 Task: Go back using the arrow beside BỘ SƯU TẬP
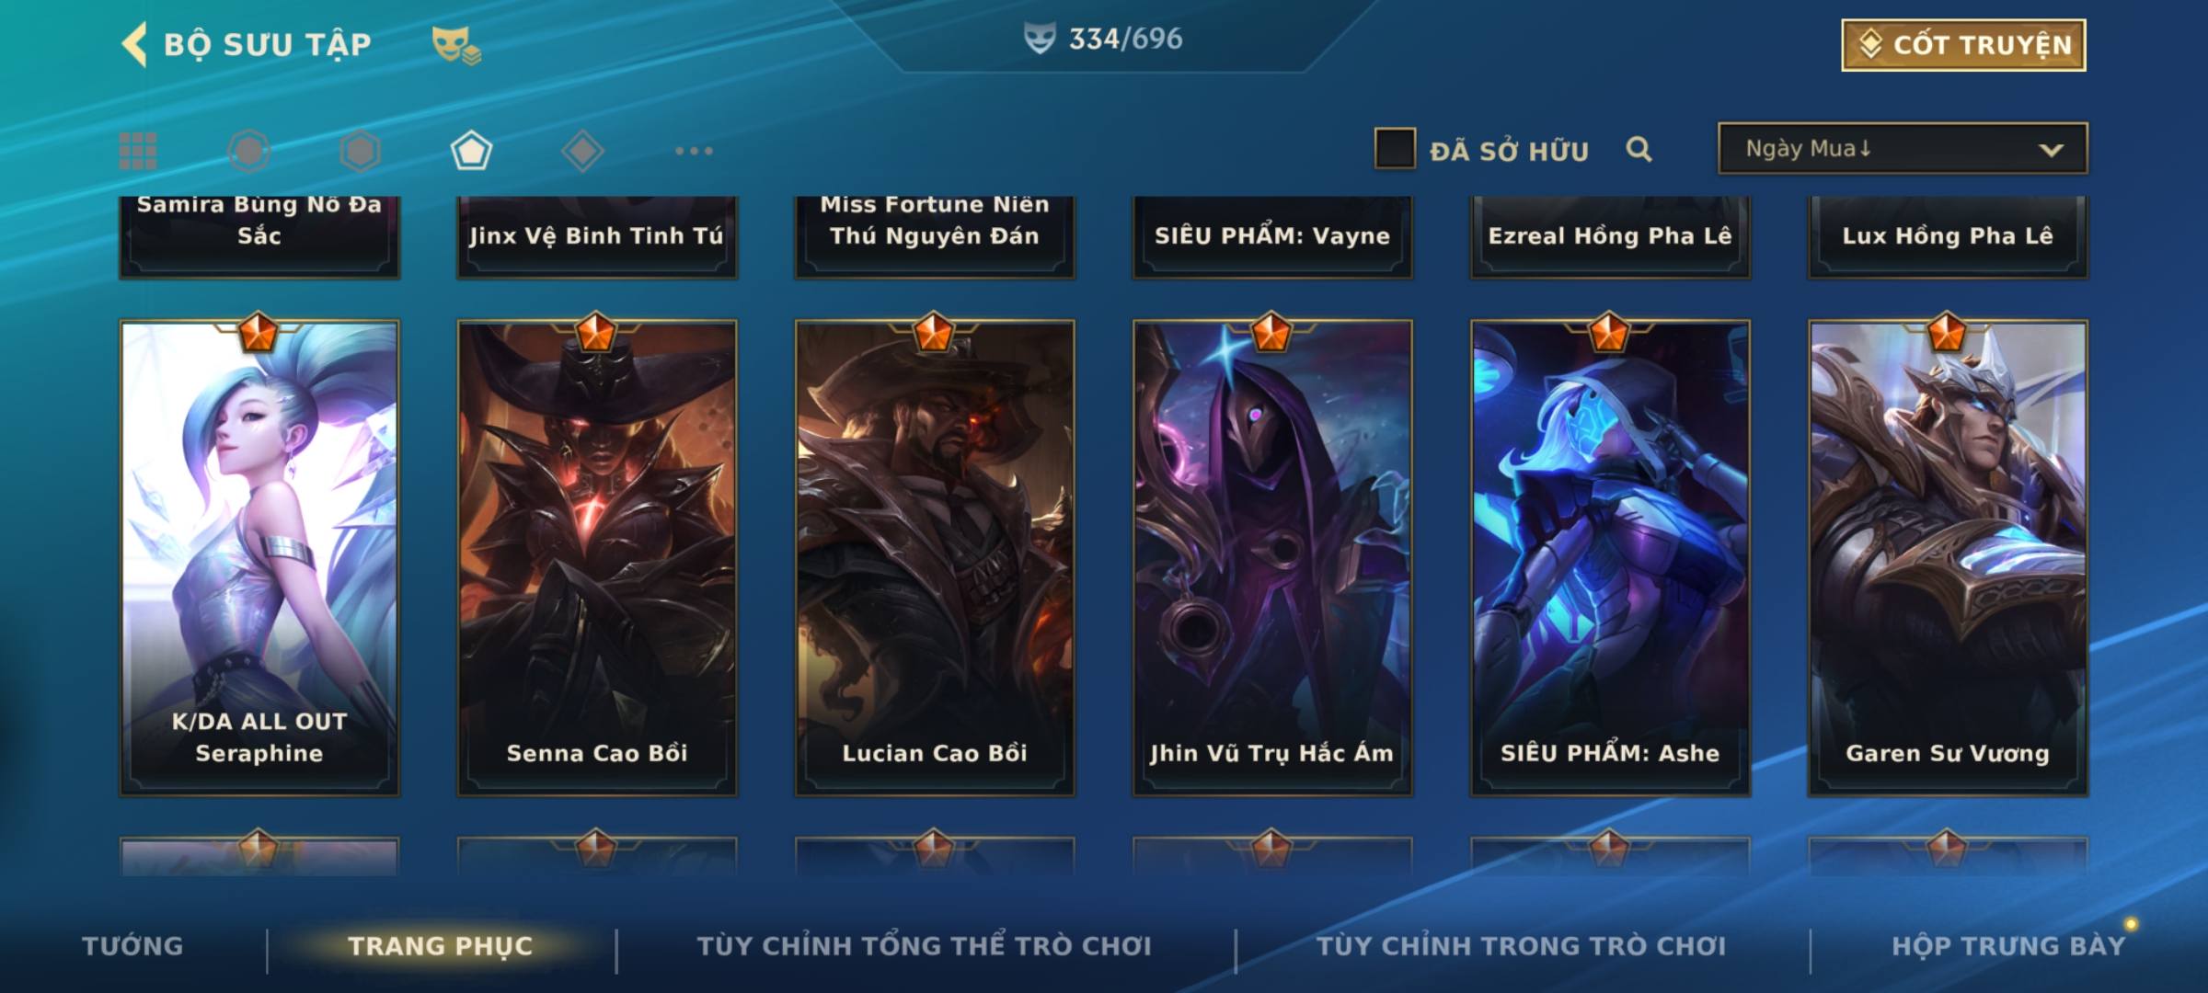(134, 44)
